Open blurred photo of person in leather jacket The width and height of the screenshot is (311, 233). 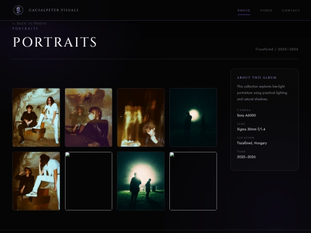[x=89, y=117]
